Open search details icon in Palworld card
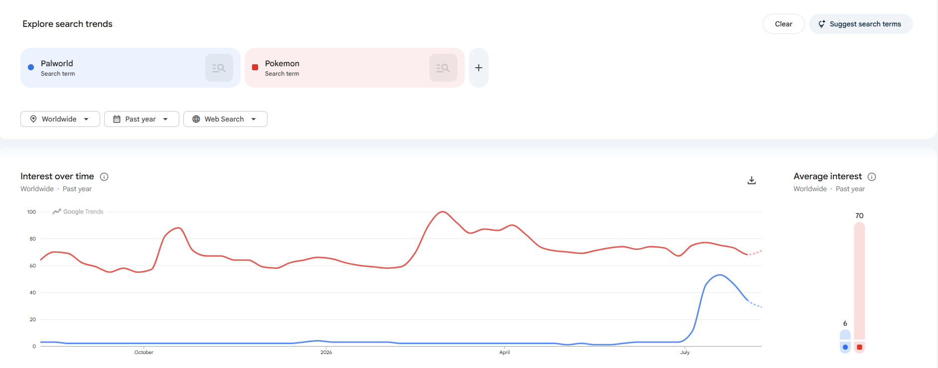The width and height of the screenshot is (938, 368). 219,68
